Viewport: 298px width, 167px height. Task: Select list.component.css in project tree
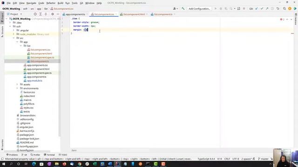[x=41, y=50]
